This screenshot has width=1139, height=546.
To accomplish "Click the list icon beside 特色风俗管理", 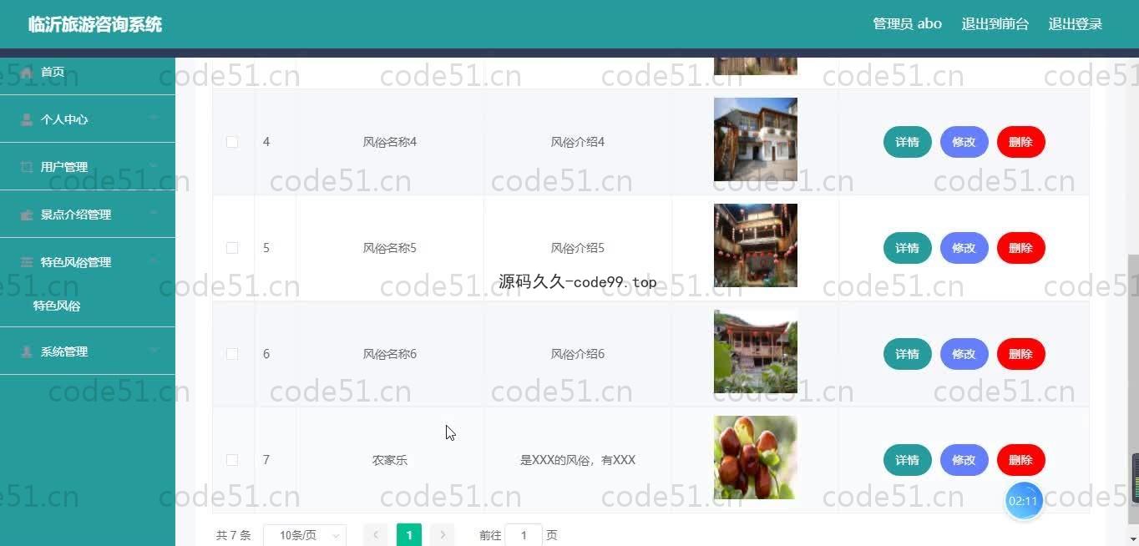I will 27,262.
